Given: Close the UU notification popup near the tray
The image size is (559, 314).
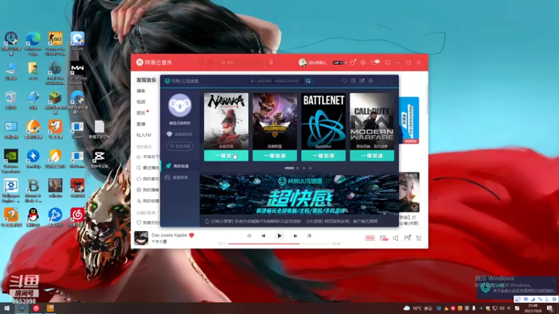Looking at the screenshot, I should coord(553,281).
